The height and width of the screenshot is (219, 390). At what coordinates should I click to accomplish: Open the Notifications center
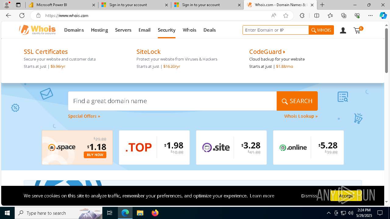380,213
